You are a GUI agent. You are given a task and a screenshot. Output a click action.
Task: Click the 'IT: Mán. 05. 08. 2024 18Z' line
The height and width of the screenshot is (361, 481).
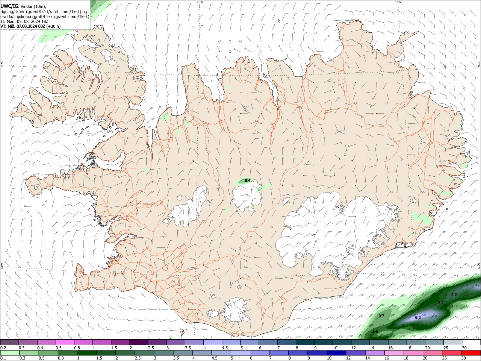click(24, 21)
